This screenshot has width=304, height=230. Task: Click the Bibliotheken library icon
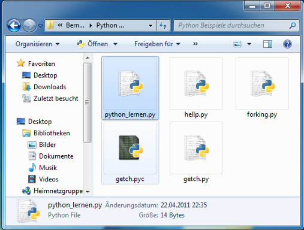26,133
